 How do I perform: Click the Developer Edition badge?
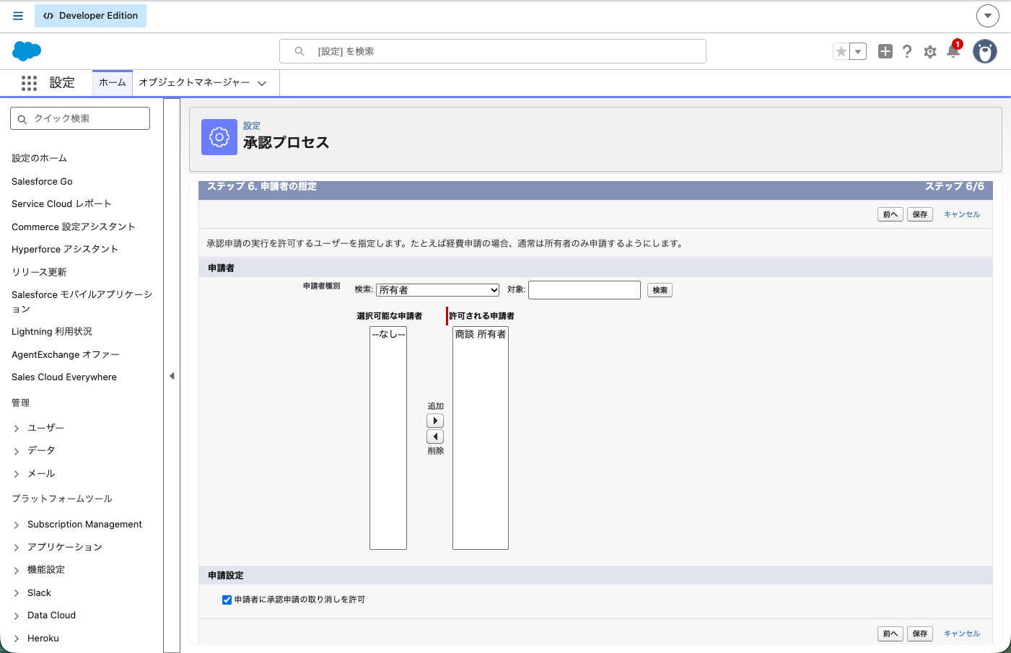point(91,16)
